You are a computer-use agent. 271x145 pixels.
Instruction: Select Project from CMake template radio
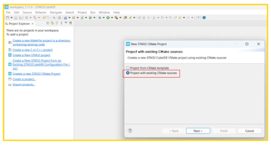(x=128, y=68)
